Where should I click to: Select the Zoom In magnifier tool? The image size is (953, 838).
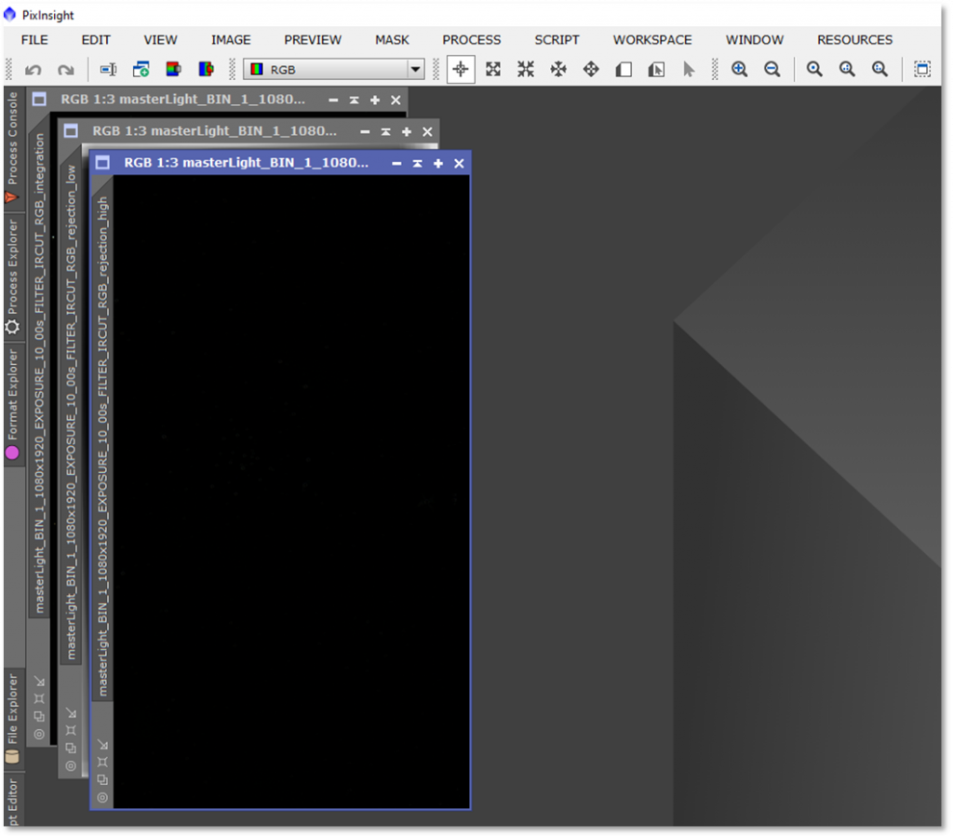pos(740,70)
